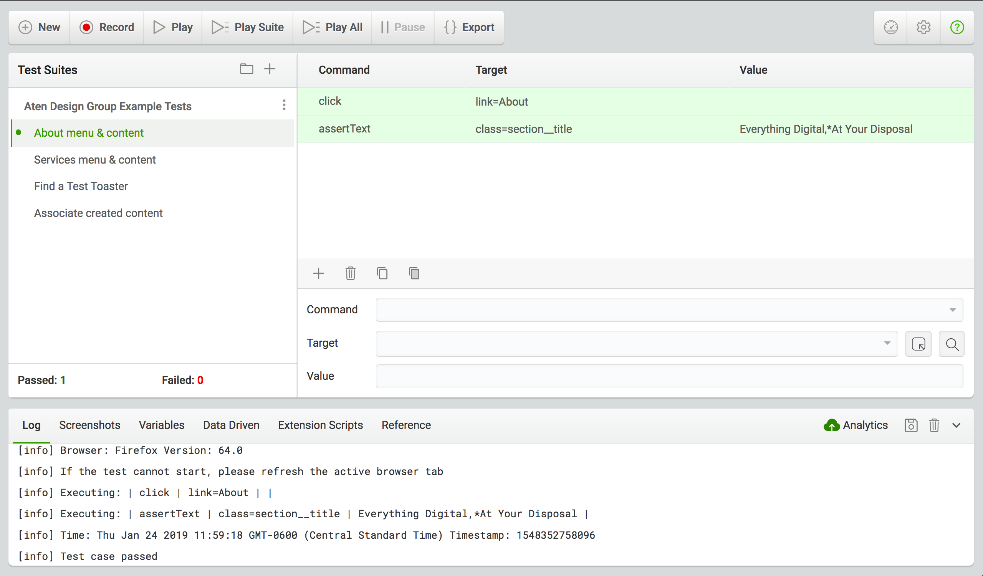
Task: Open the speed gauge icon
Action: click(891, 27)
